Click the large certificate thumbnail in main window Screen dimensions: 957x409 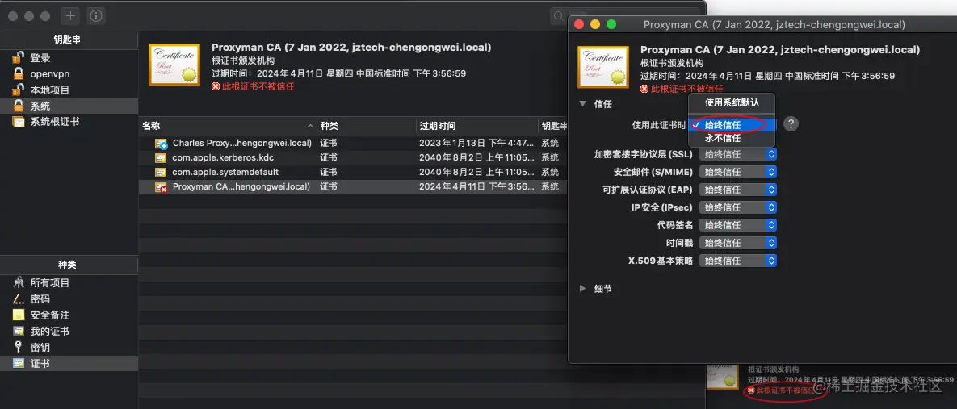(174, 65)
